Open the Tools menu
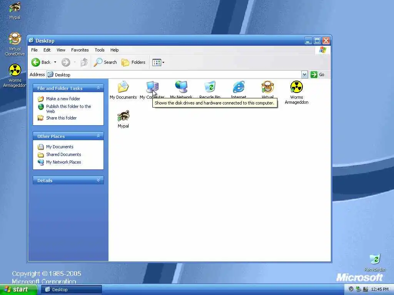394x295 pixels. 100,50
